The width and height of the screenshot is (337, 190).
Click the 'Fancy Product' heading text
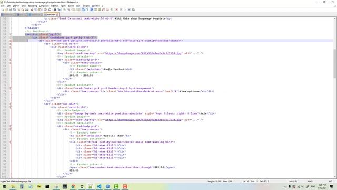tap(114, 69)
